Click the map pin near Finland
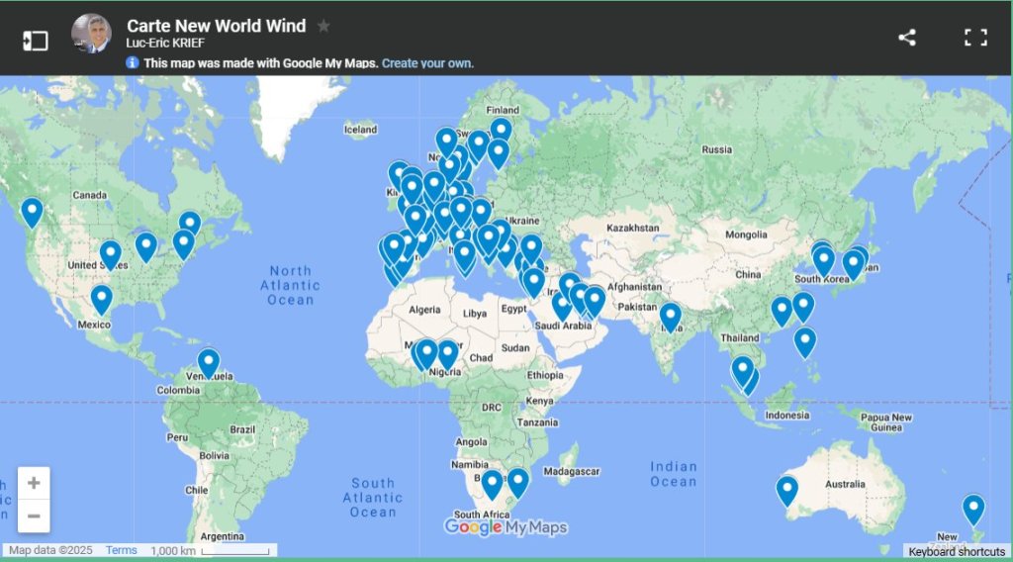The width and height of the screenshot is (1013, 562). (501, 130)
